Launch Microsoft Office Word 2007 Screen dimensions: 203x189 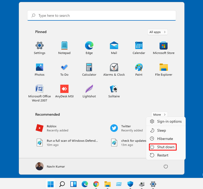tap(40, 93)
